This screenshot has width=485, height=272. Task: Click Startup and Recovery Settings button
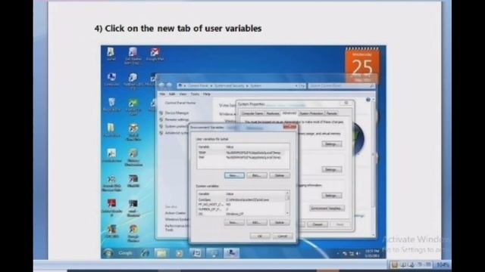332,196
